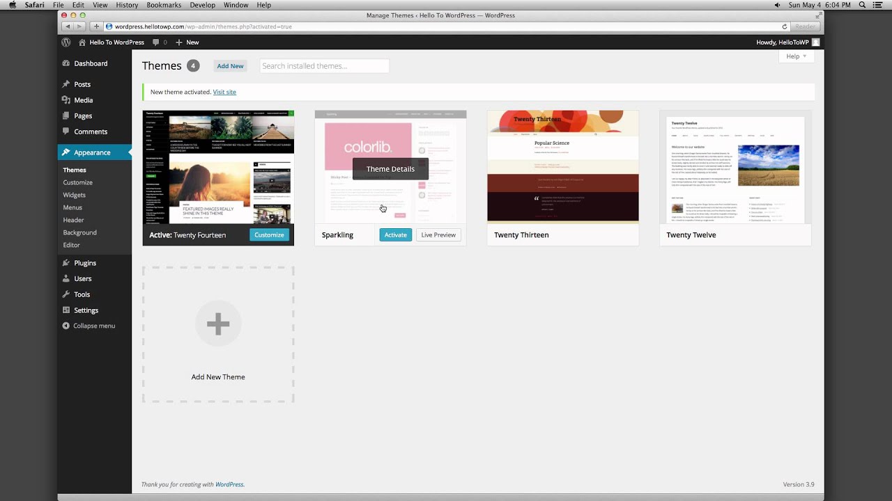
Task: Open the File menu
Action: (x=59, y=5)
